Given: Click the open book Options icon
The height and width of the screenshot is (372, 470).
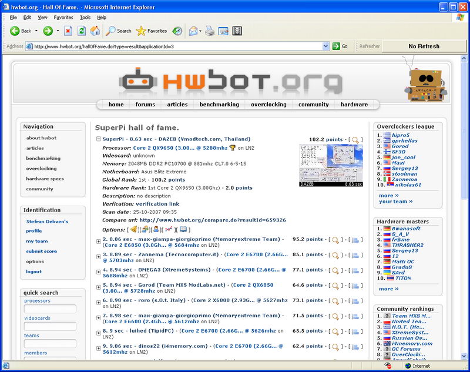Looking at the screenshot, I should (x=183, y=229).
